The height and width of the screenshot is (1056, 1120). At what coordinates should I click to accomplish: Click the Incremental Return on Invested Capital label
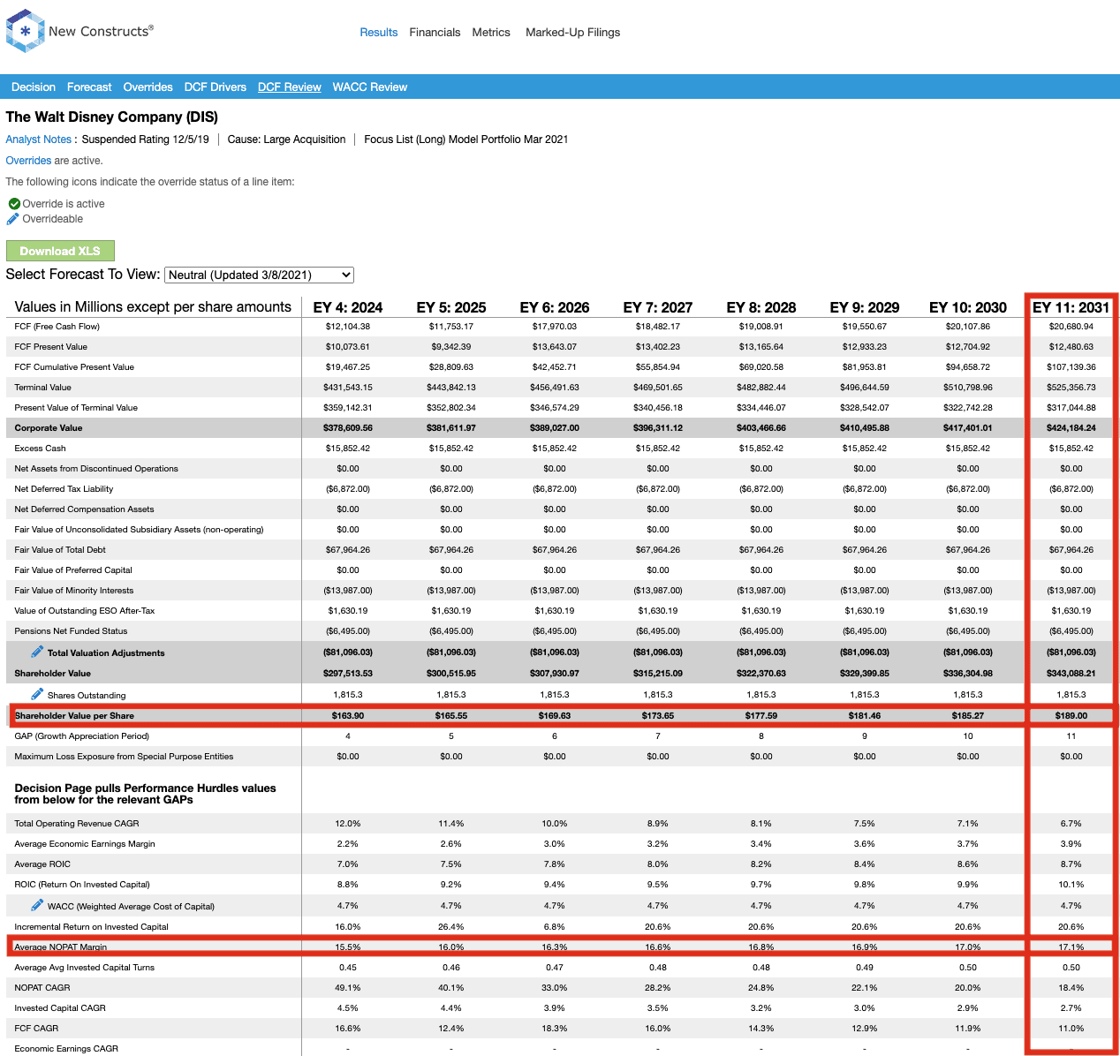tap(91, 927)
